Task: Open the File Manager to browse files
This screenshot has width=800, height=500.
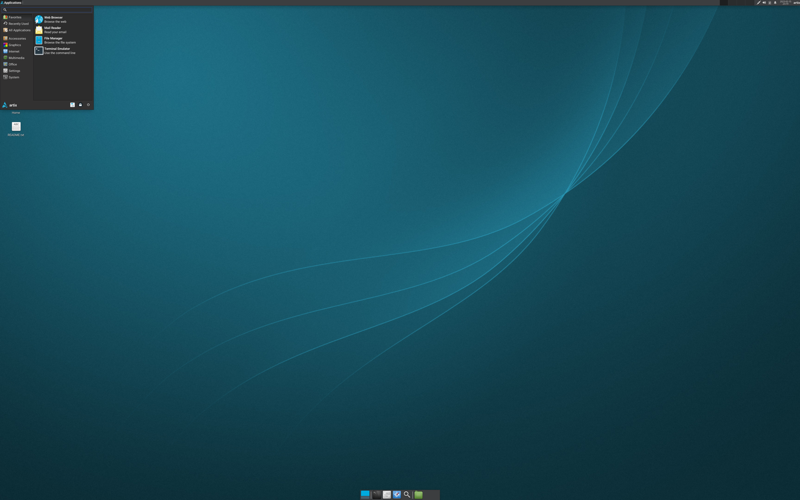Action: coord(54,40)
